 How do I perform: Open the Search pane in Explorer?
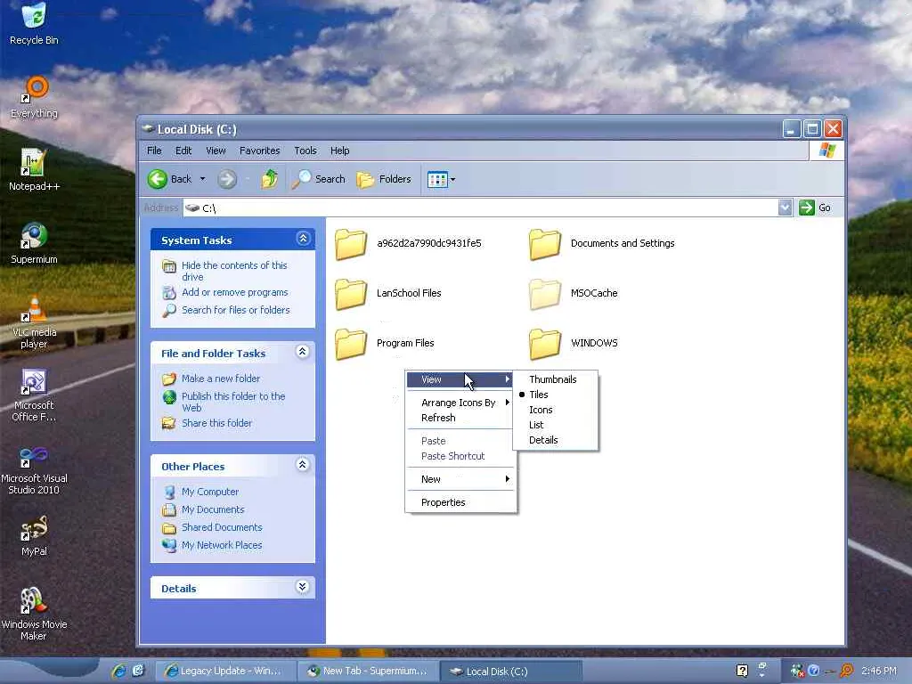pyautogui.click(x=318, y=179)
